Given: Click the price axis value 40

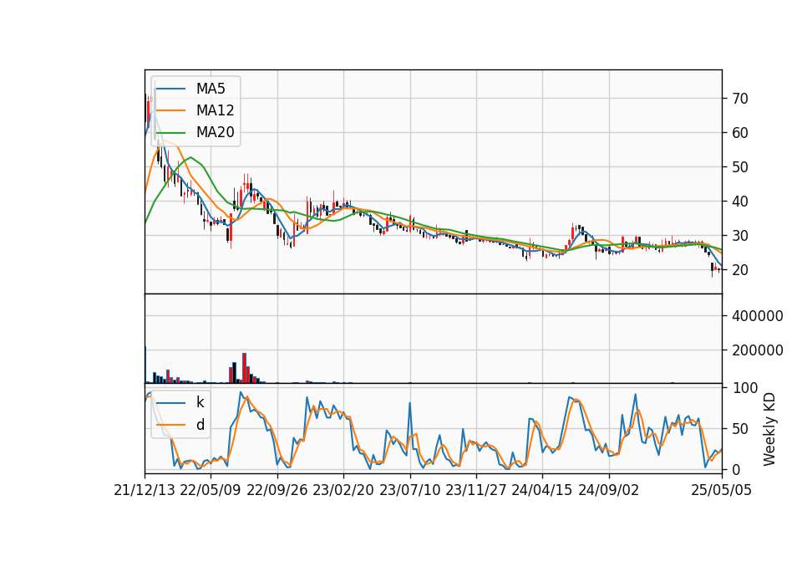Looking at the screenshot, I should click(739, 202).
